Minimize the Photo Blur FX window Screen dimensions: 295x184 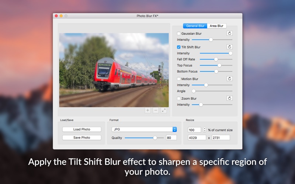click(x=61, y=16)
